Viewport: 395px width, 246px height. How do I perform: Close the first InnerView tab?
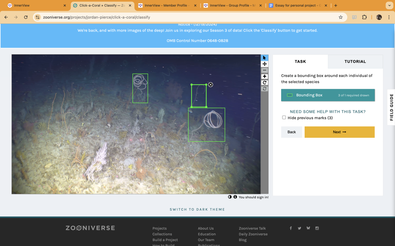65,6
